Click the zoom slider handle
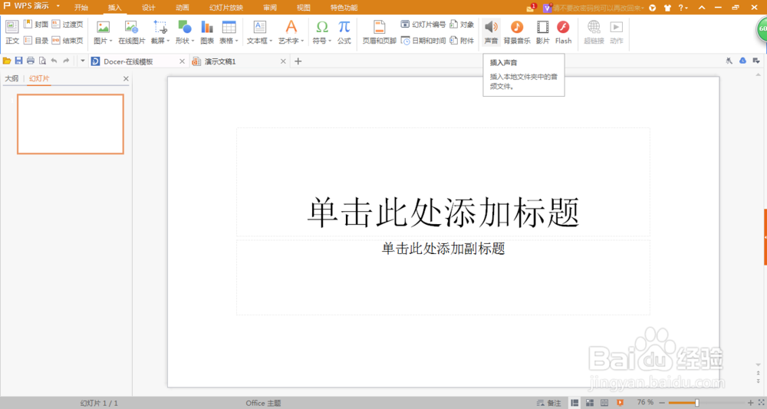Viewport: 767px width, 409px height. [697, 403]
